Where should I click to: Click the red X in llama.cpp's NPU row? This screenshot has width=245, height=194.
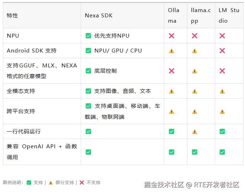point(195,36)
